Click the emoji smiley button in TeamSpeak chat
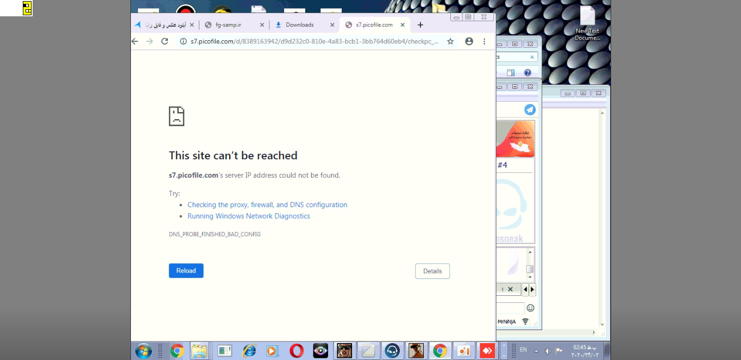The image size is (741, 360). tap(531, 308)
